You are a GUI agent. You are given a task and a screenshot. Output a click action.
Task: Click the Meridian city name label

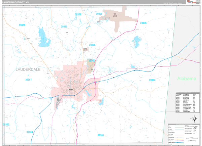pos(70,89)
